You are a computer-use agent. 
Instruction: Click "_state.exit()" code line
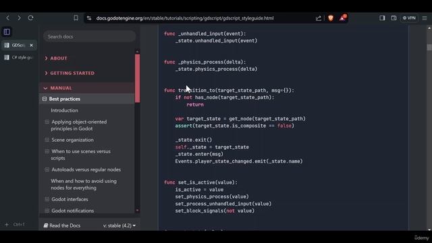(194, 140)
